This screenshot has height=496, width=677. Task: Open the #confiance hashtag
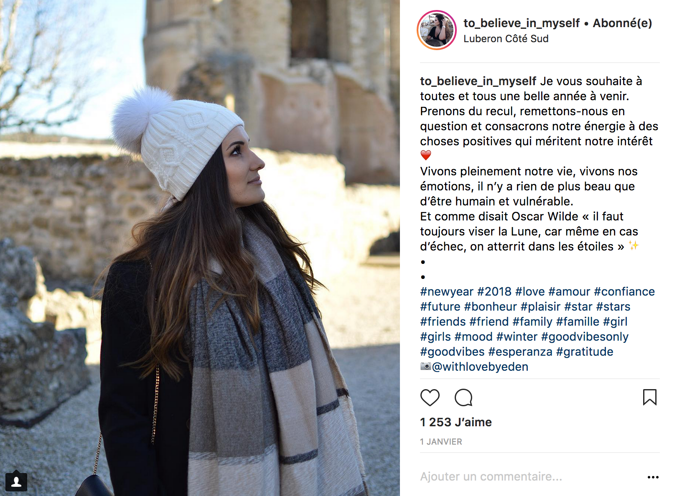pos(624,291)
